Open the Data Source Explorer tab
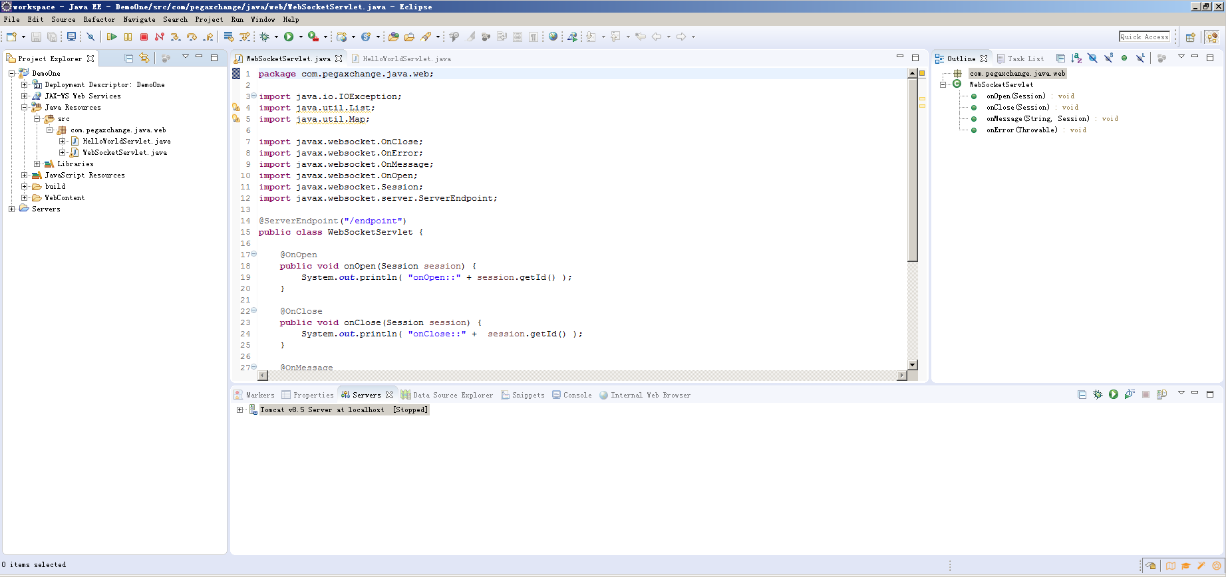The height and width of the screenshot is (577, 1226). pos(447,395)
